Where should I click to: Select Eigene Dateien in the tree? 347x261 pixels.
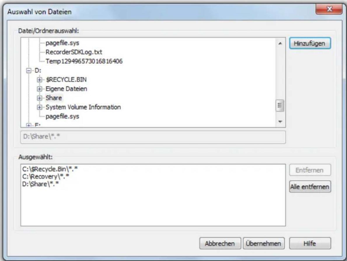66,89
